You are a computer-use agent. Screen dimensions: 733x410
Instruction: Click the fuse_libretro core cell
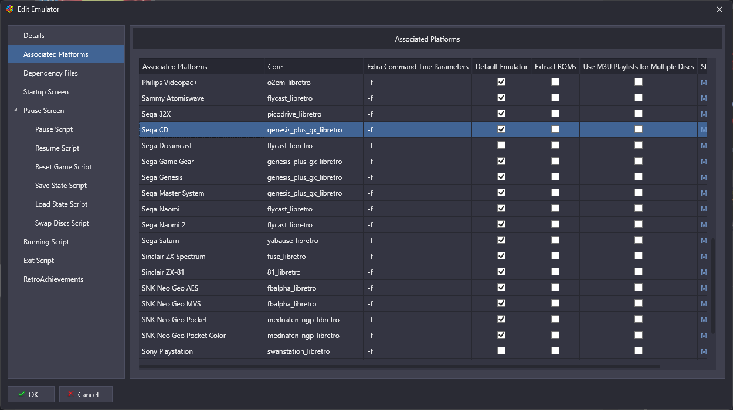coord(314,256)
